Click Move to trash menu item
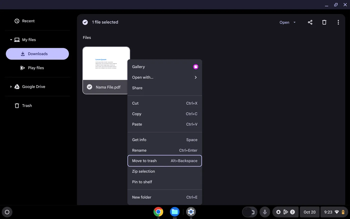Screen dimensions: 350x219 point(165,161)
